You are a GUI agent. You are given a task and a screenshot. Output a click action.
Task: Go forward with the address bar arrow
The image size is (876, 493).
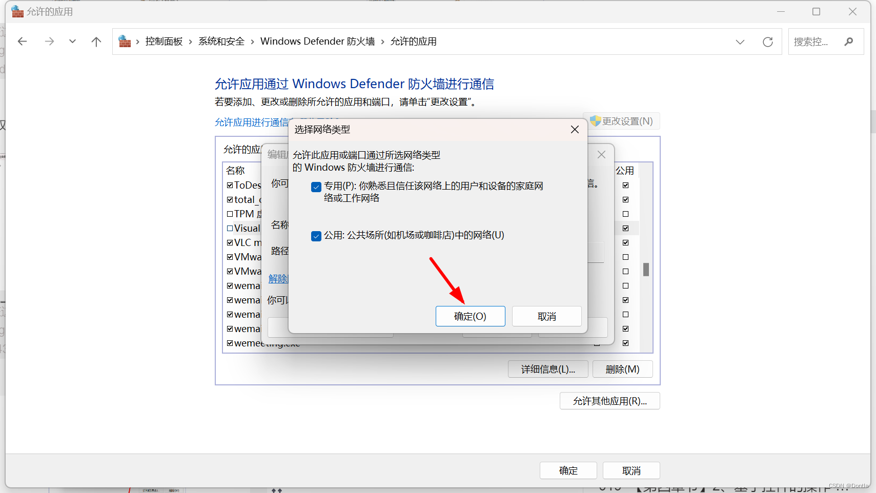[x=49, y=42]
